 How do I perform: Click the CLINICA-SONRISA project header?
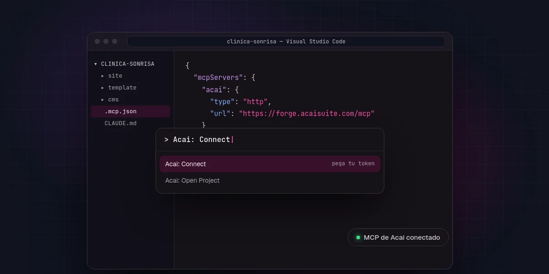(128, 64)
